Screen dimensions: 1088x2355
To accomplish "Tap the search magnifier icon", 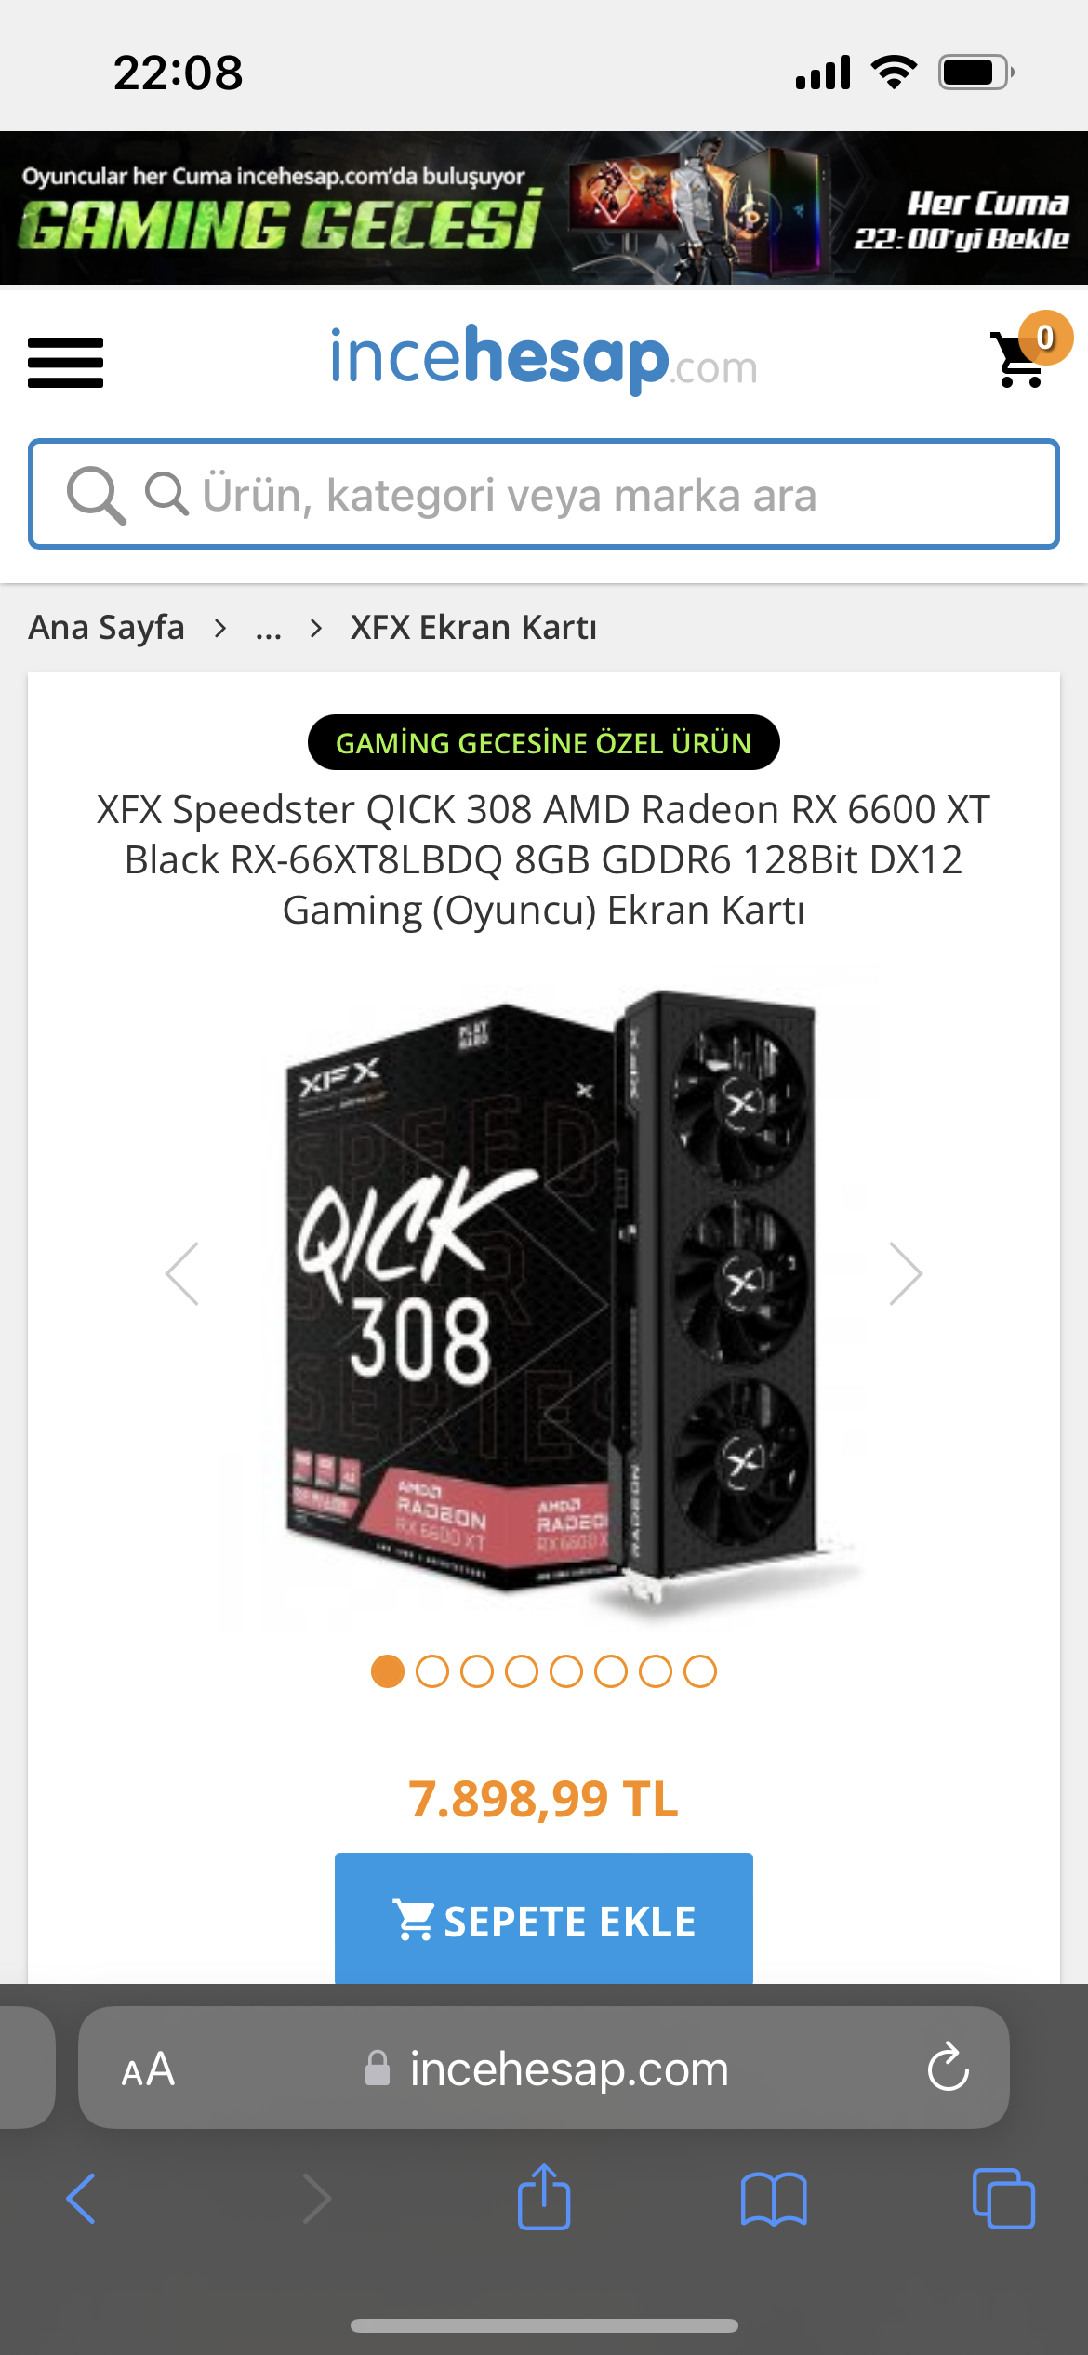I will click(x=96, y=495).
